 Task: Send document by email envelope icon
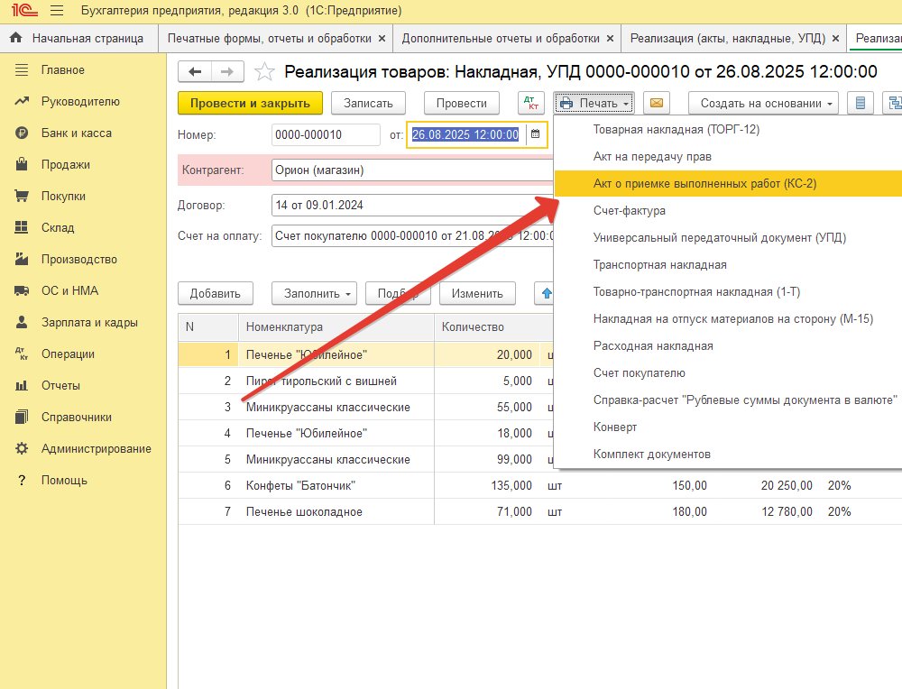pyautogui.click(x=657, y=103)
